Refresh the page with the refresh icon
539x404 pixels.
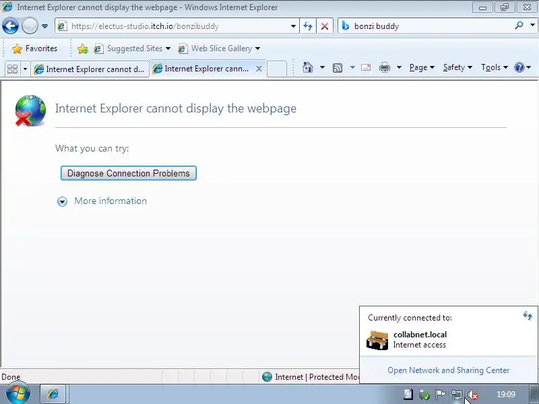click(308, 26)
